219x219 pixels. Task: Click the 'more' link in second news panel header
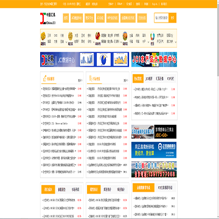(x=126, y=80)
